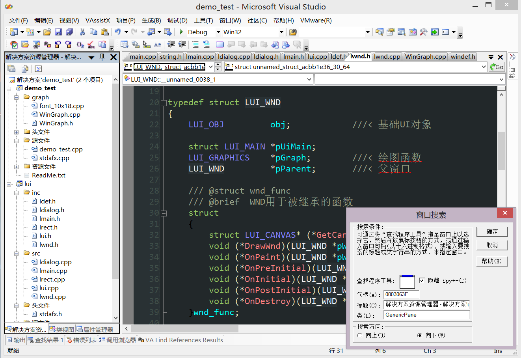Click the Copy icon in toolbar
The width and height of the screenshot is (521, 358).
pyautogui.click(x=93, y=32)
